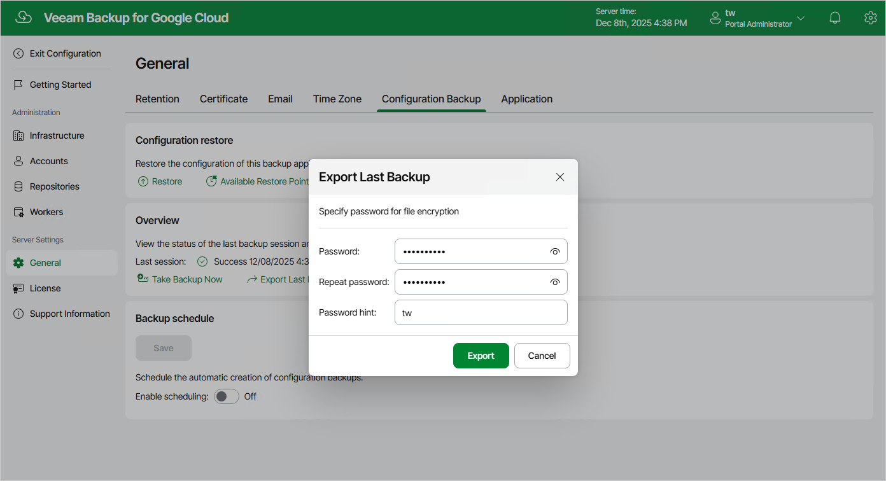Click the Restore link
886x481 pixels.
tap(167, 181)
